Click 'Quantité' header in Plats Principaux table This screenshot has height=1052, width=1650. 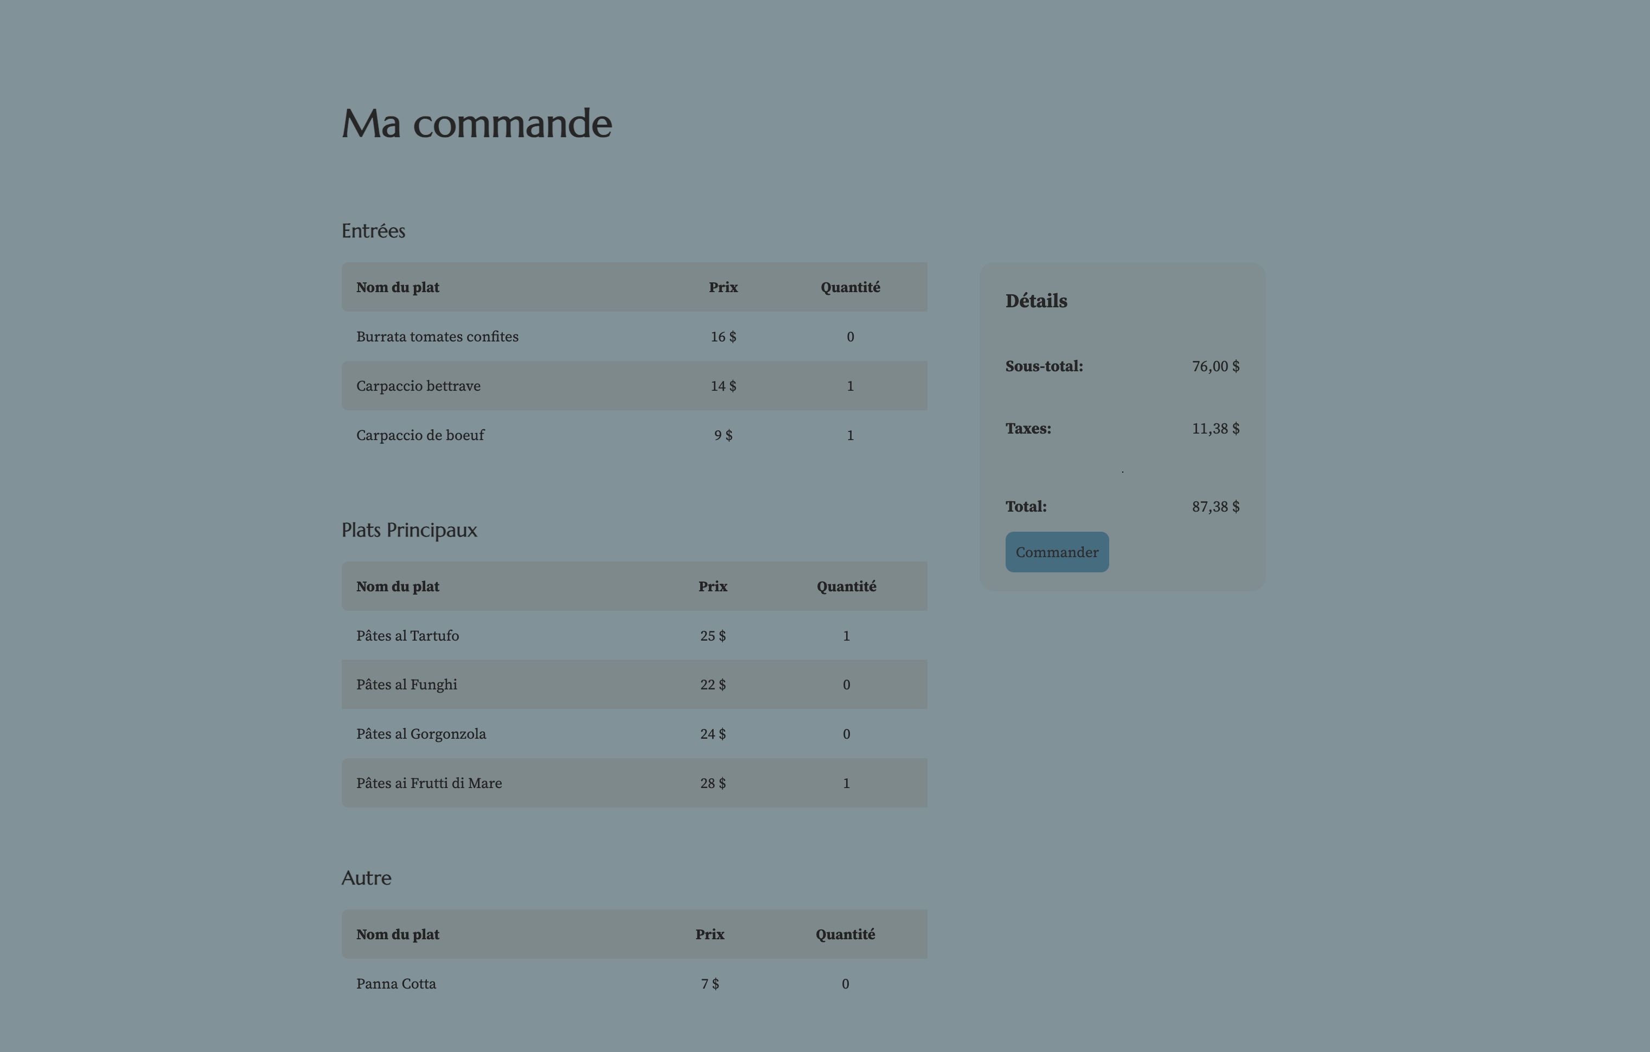846,586
